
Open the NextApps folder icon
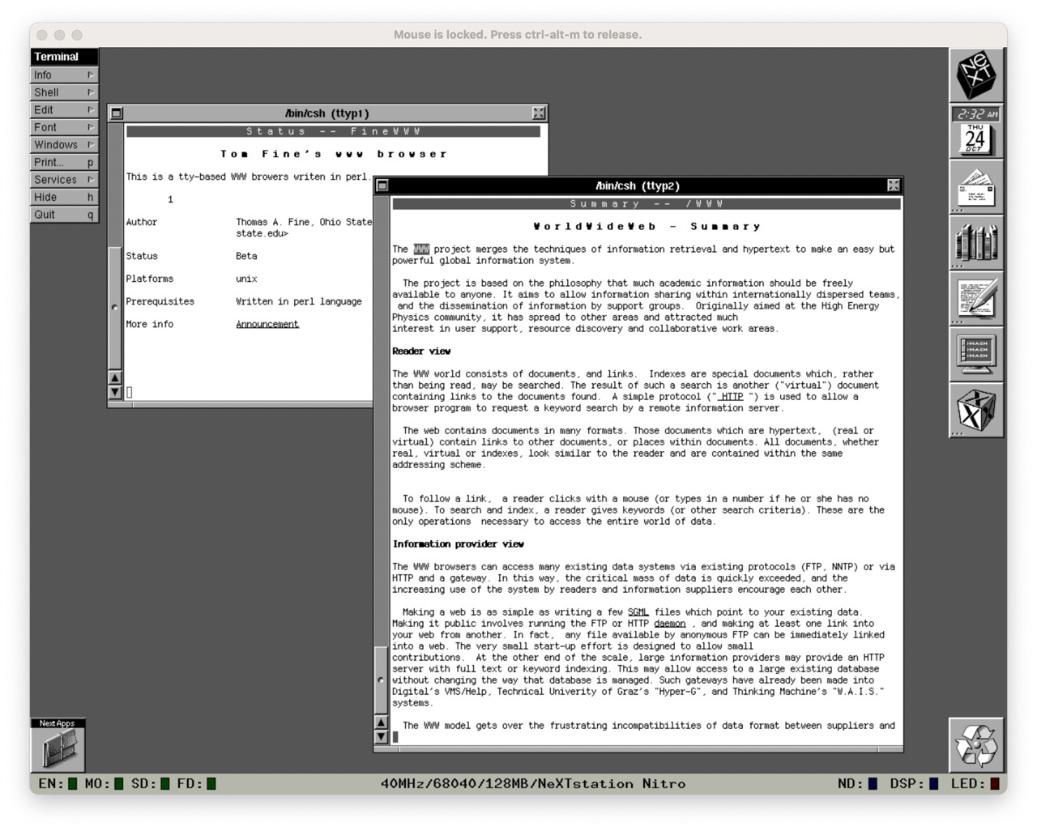58,745
